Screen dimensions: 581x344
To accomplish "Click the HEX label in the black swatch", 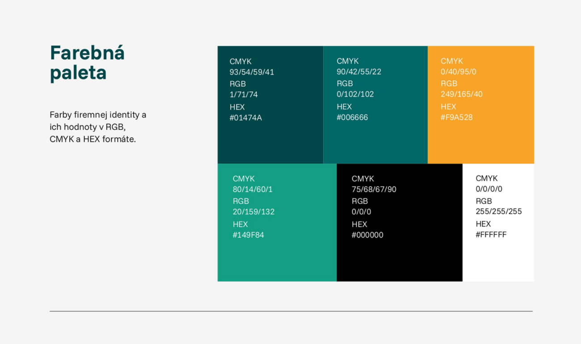I will pos(359,224).
